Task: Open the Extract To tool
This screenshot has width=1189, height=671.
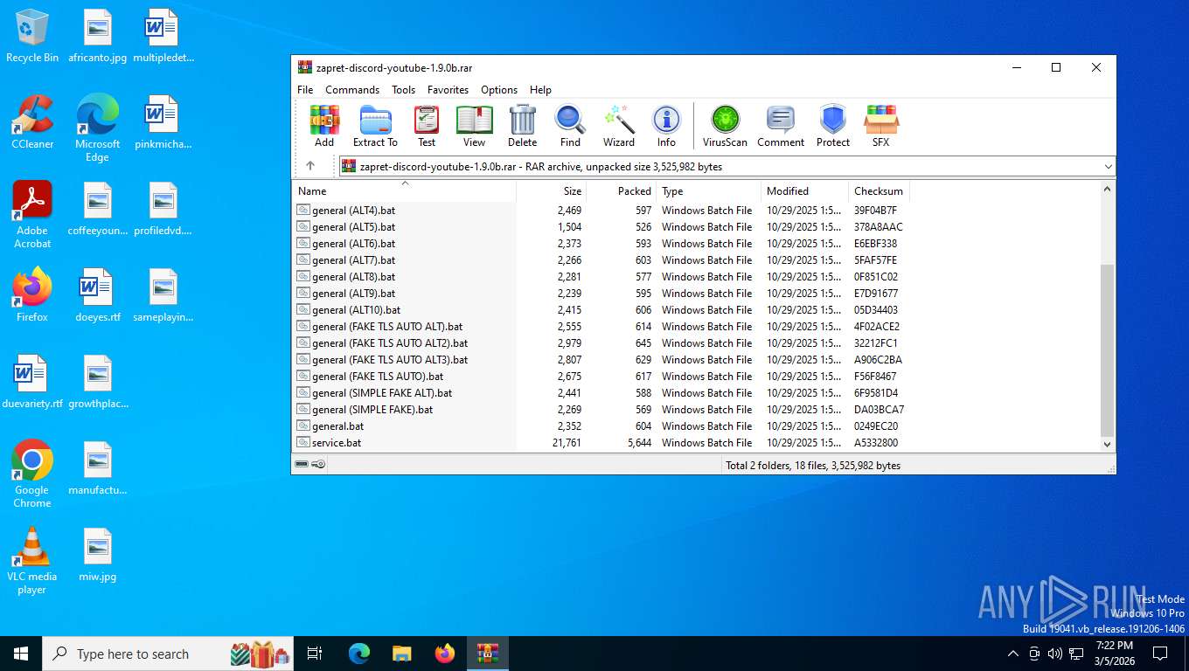Action: point(375,126)
